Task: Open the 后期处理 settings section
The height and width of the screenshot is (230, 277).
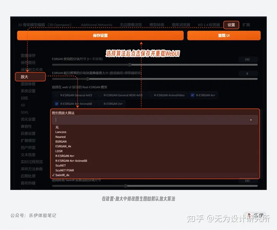Action: [28, 176]
